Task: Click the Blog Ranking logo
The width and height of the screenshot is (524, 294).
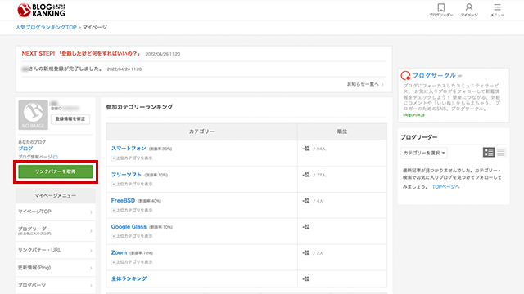Action: (42, 10)
